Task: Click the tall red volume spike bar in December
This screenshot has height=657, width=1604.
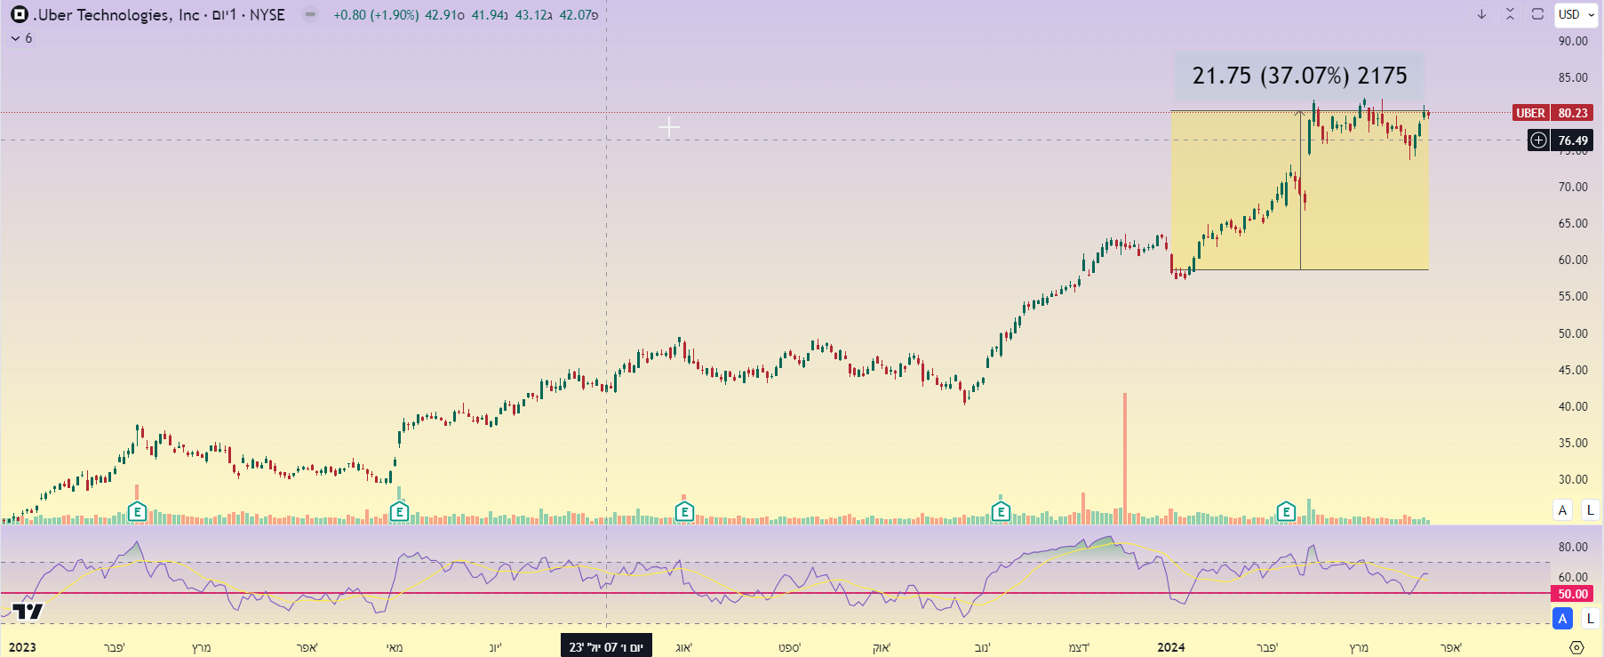Action: click(1125, 458)
